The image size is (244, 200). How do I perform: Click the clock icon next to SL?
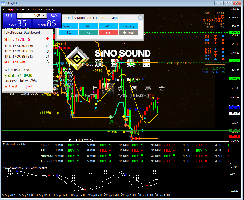(47, 62)
